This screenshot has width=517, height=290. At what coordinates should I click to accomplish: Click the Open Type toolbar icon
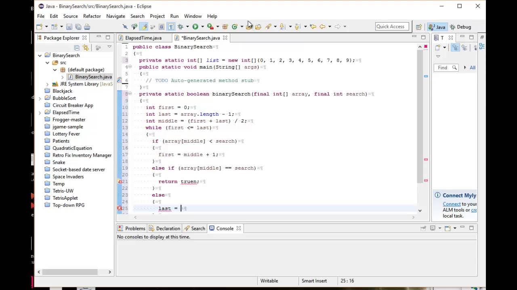250,27
